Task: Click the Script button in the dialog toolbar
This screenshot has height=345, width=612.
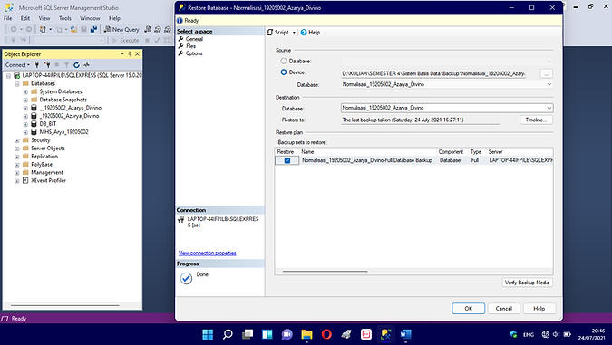Action: click(x=278, y=33)
